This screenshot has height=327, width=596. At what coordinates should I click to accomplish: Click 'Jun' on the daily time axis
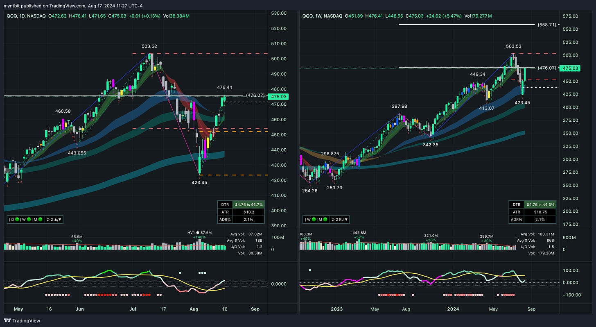tap(79, 309)
